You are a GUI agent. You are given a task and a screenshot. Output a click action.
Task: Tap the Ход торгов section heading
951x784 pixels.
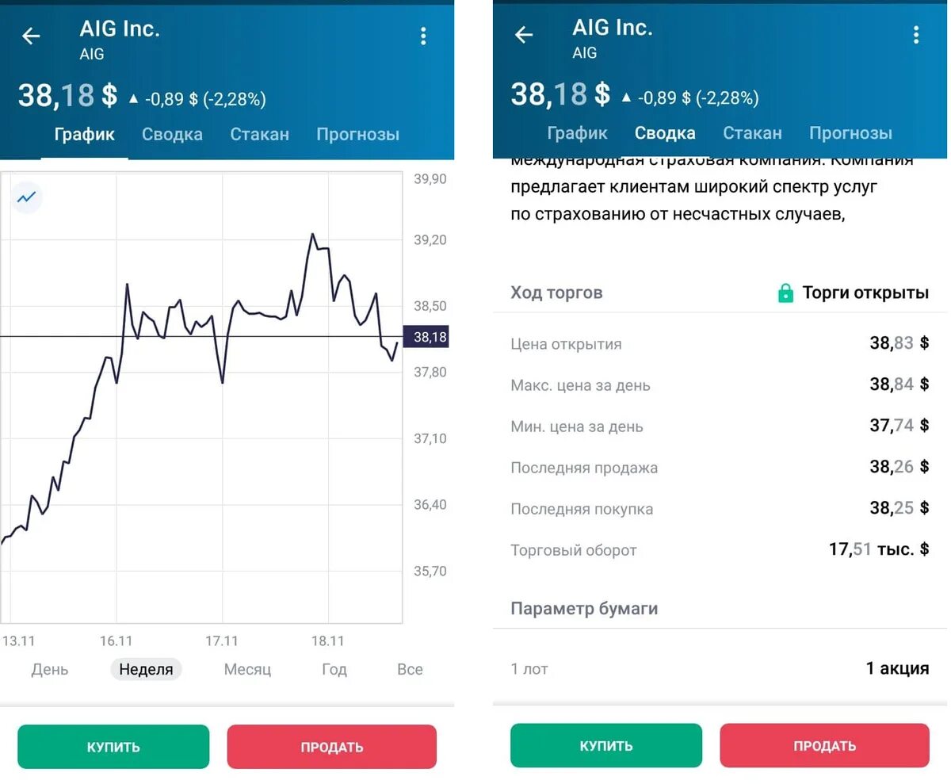pyautogui.click(x=556, y=293)
